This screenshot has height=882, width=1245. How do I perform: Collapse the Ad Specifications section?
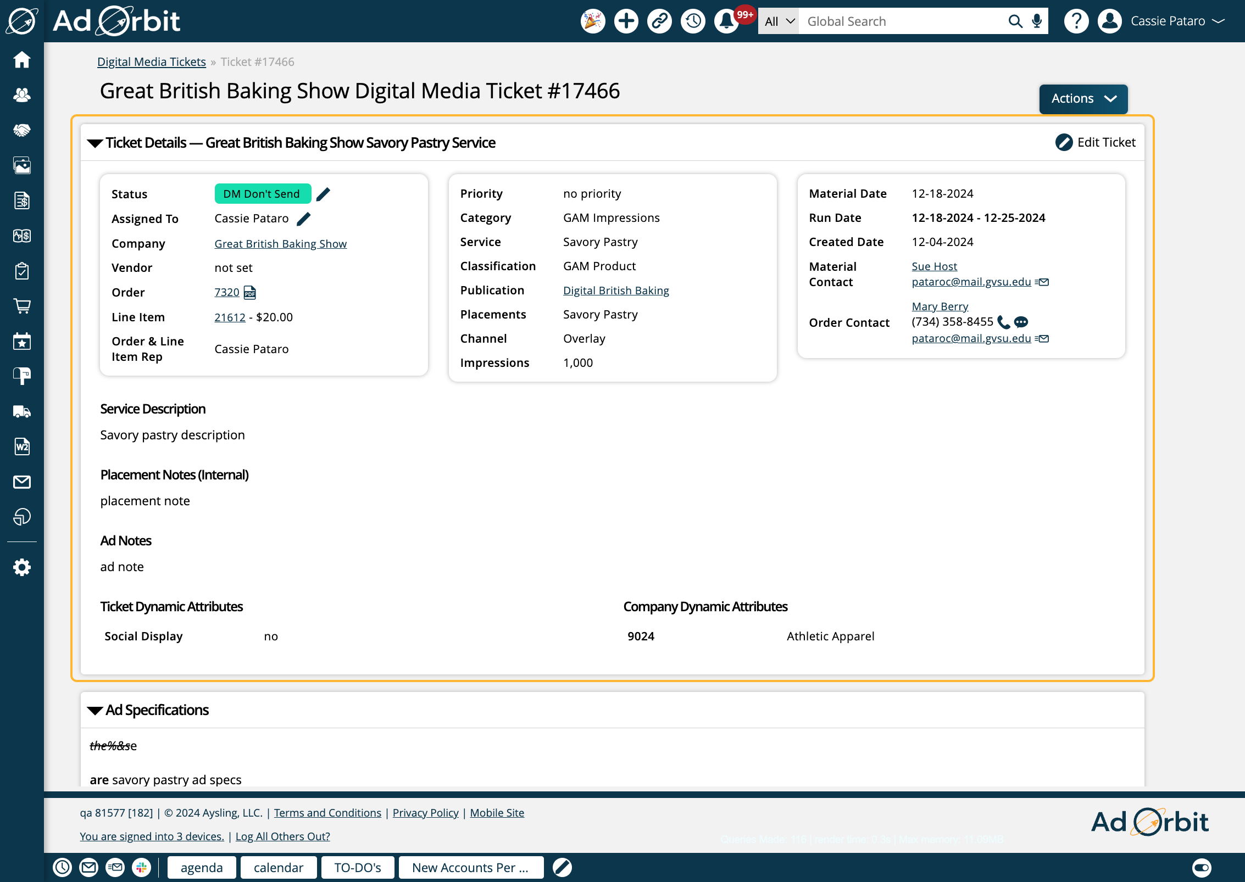point(95,711)
